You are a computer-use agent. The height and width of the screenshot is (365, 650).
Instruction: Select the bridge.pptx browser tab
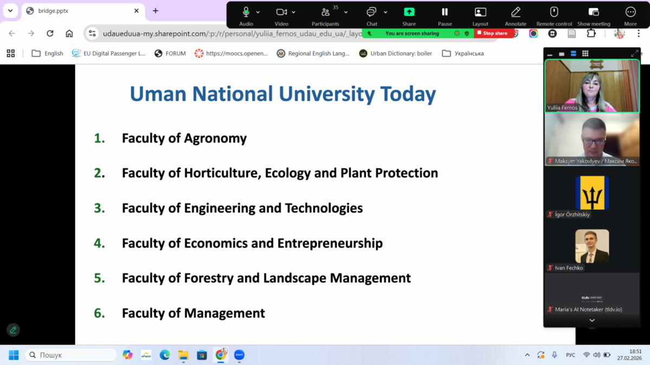(76, 11)
